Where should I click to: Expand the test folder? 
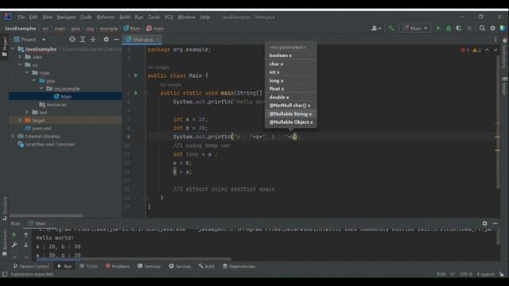tap(27, 112)
